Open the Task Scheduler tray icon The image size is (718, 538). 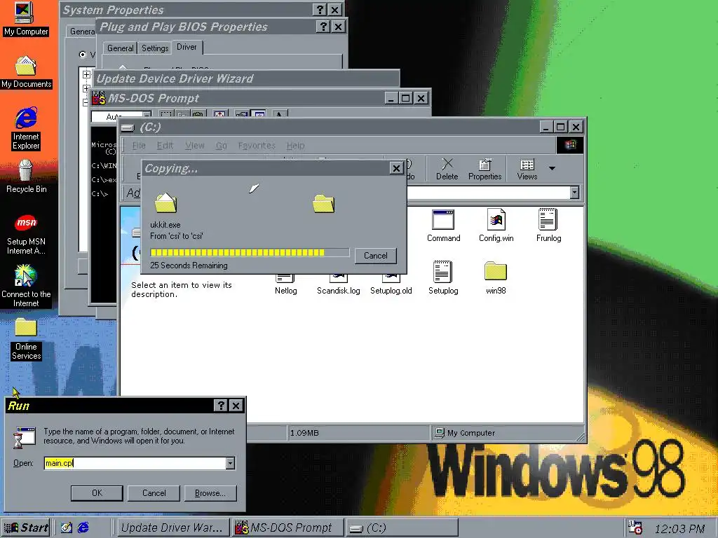[635, 527]
